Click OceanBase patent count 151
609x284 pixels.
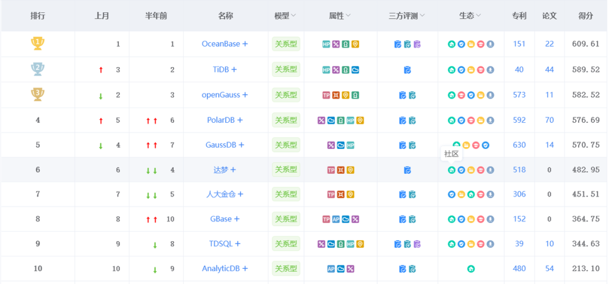coord(519,44)
